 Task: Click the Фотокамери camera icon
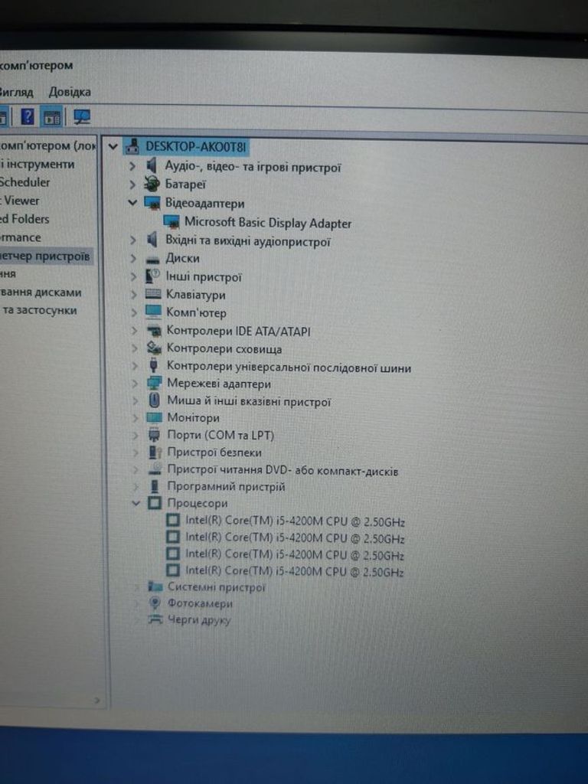pos(155,603)
